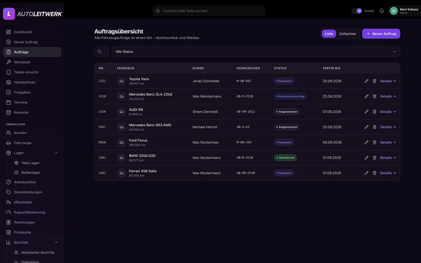The image size is (421, 263).
Task: Click customer name Jonas Schneider
Action: 206,81
